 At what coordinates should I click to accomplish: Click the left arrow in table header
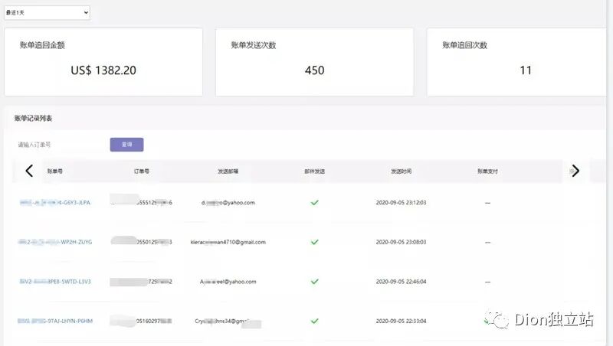click(29, 171)
